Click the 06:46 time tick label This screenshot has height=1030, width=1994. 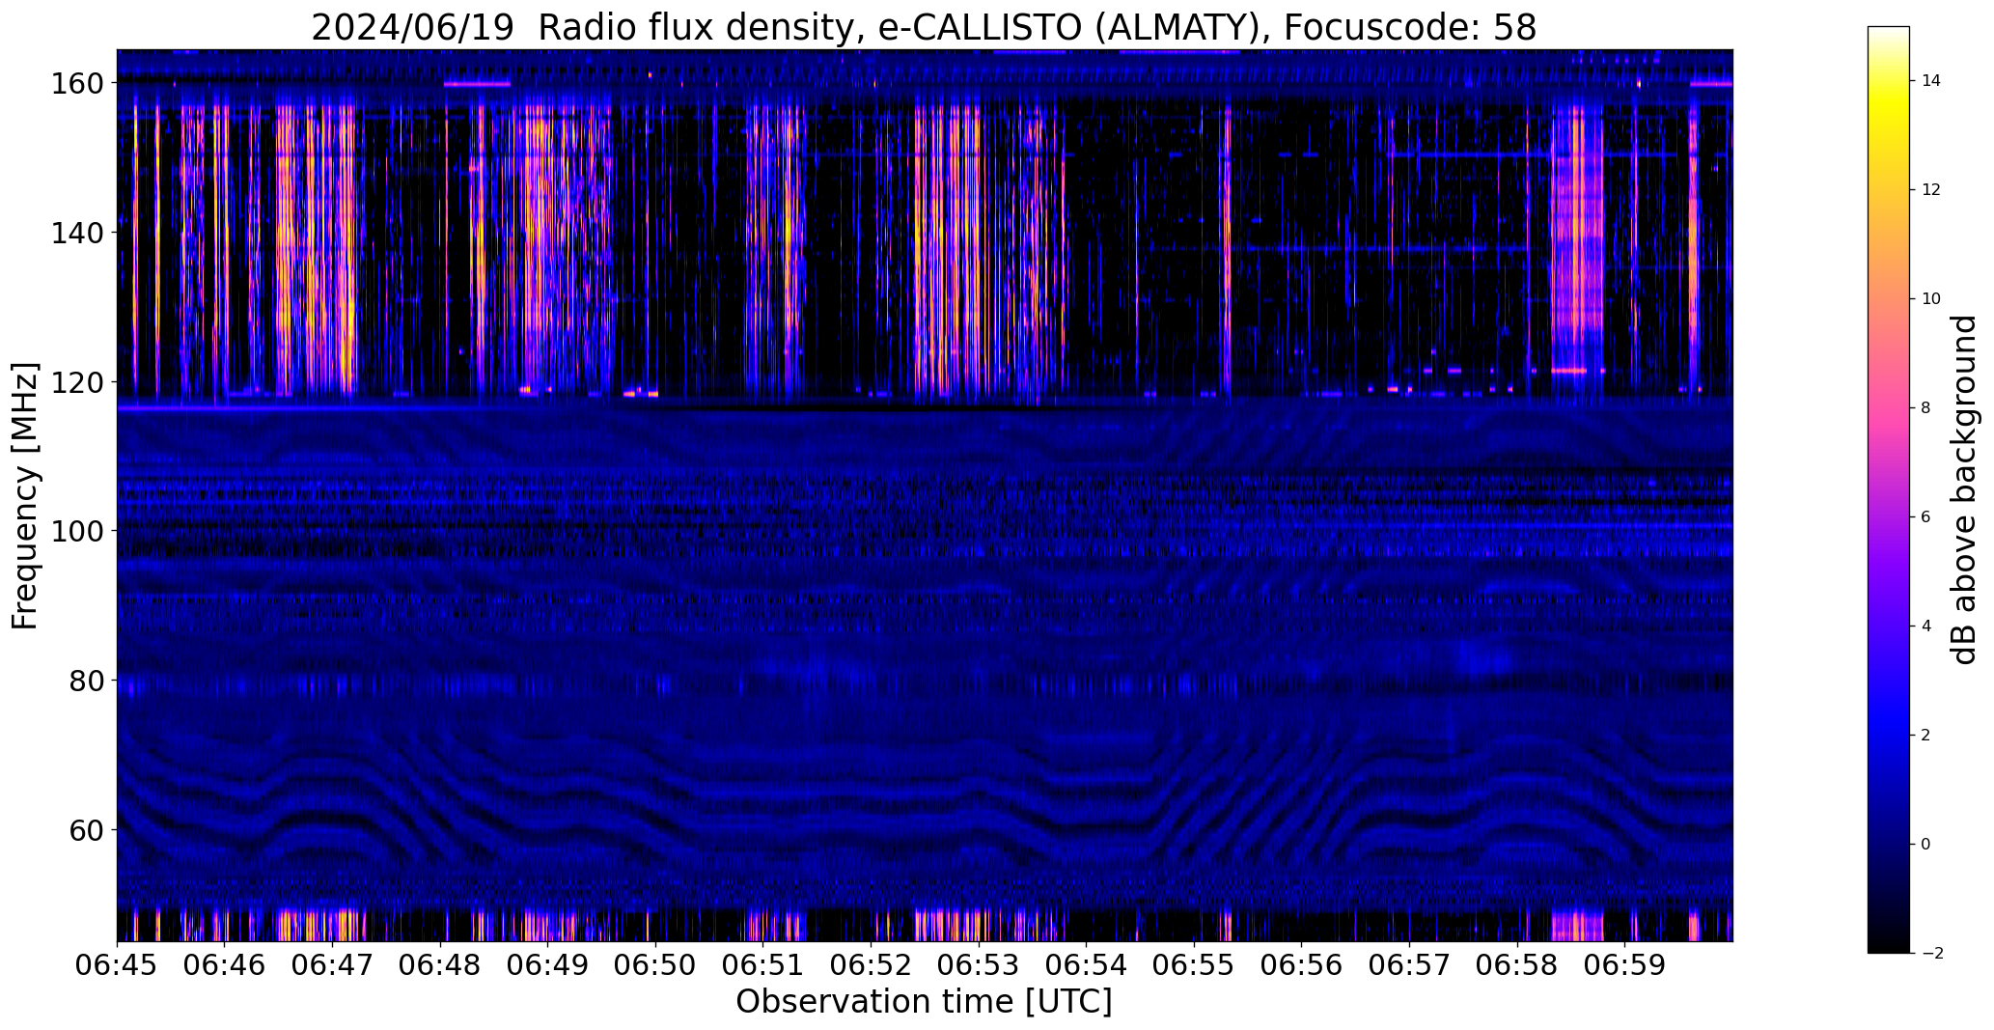225,966
